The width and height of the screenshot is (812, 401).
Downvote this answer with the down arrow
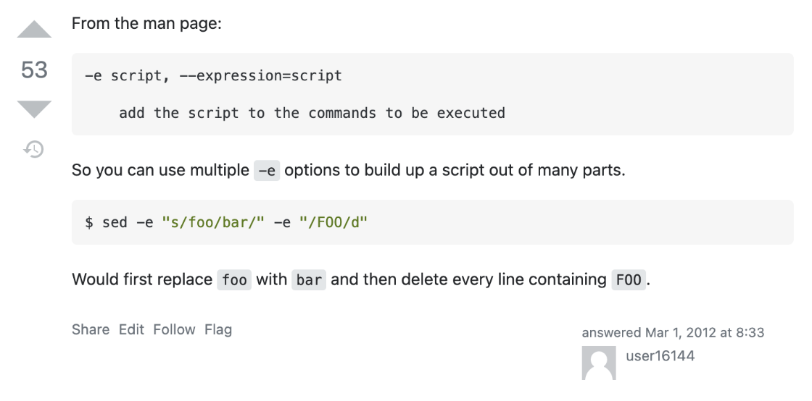click(34, 109)
